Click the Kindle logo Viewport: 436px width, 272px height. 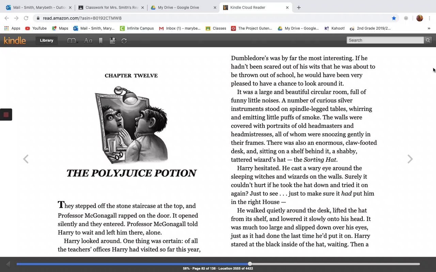pos(15,40)
